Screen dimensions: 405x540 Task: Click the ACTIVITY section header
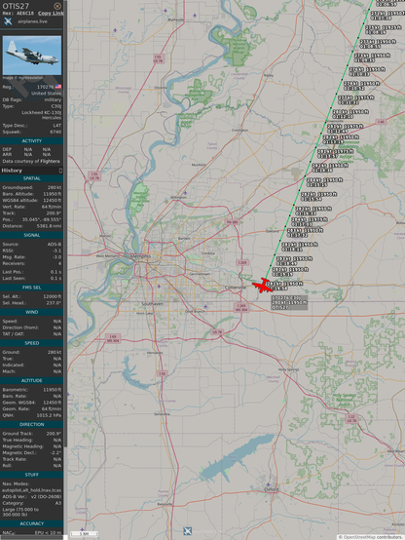(32, 141)
